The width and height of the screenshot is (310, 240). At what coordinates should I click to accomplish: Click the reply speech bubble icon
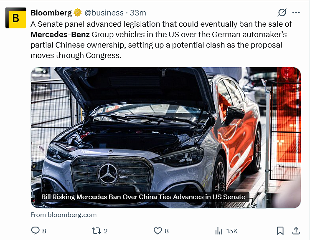36,230
